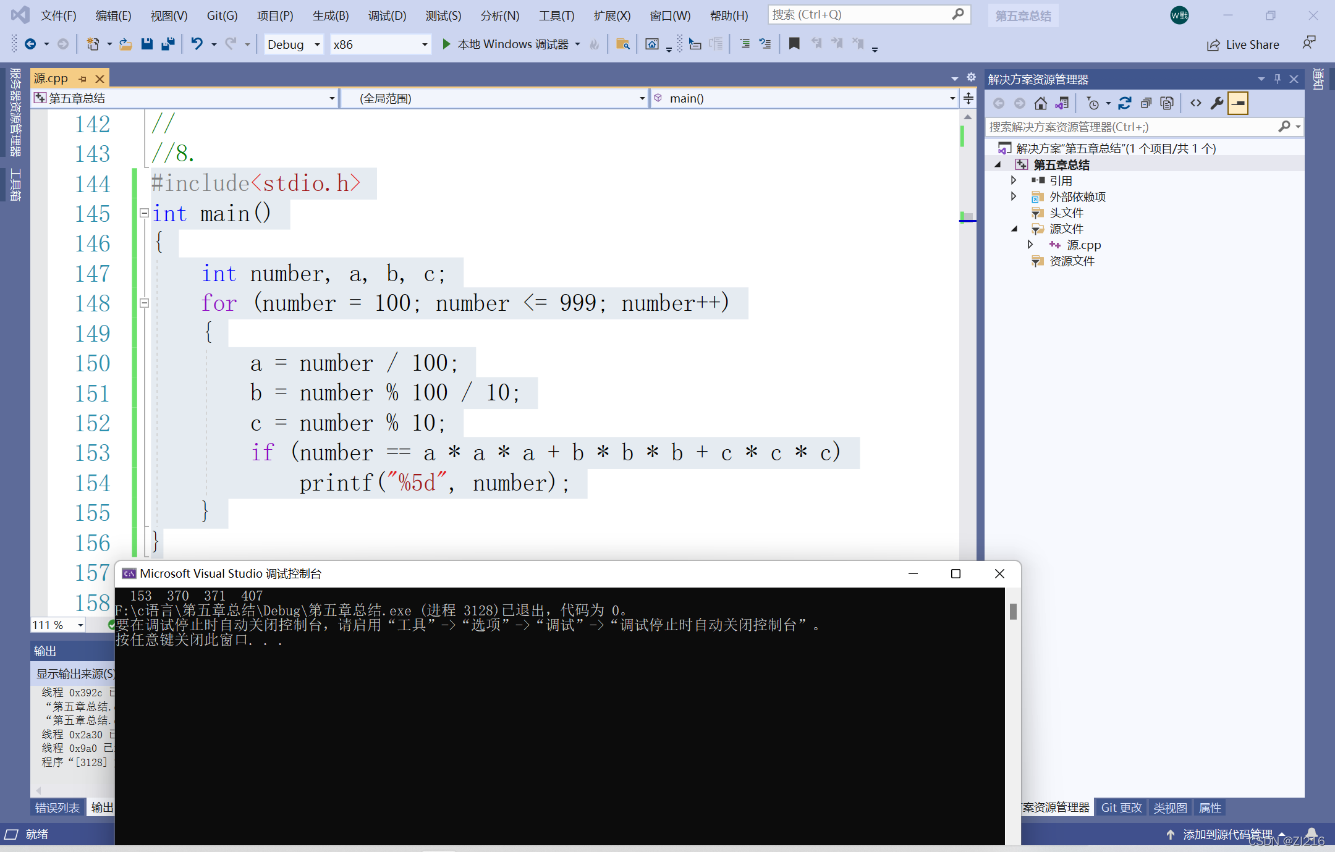Image resolution: width=1335 pixels, height=852 pixels.
Task: Open Properties with the wrench icon
Action: pyautogui.click(x=1217, y=103)
